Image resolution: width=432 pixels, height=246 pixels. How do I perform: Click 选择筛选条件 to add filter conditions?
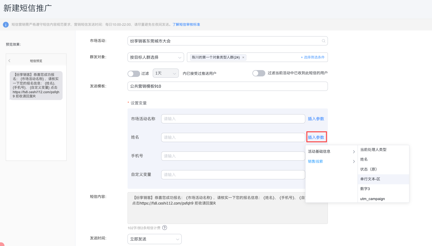(313, 57)
